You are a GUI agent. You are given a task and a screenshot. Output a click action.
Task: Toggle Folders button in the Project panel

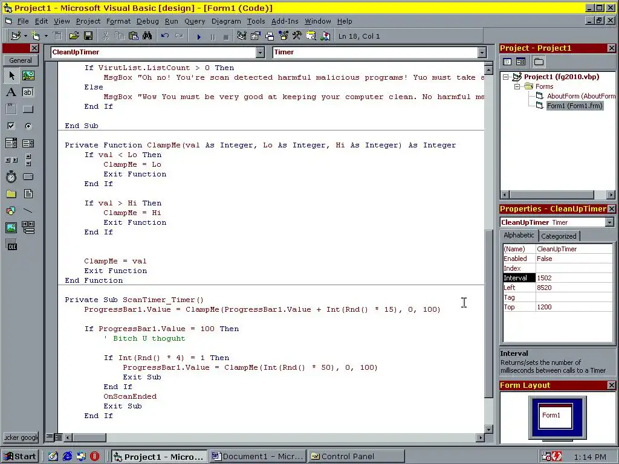click(539, 62)
